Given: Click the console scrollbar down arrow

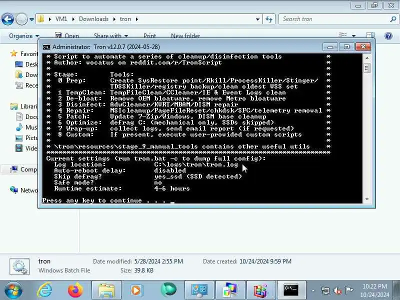Looking at the screenshot, I should 367,199.
